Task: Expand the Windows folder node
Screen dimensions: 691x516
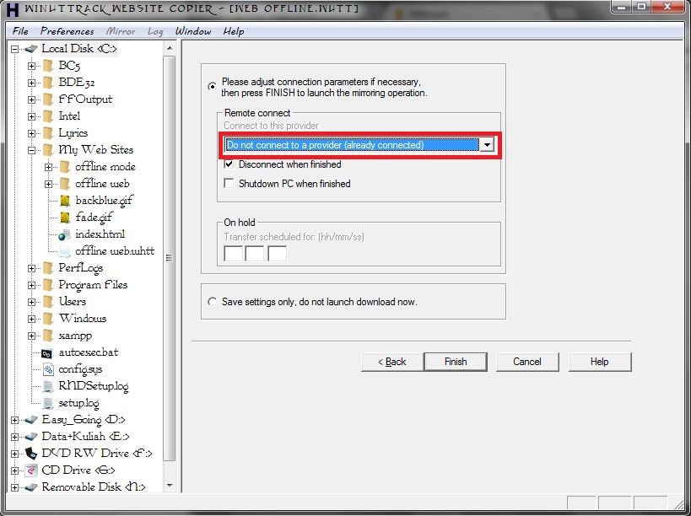Action: coord(32,320)
